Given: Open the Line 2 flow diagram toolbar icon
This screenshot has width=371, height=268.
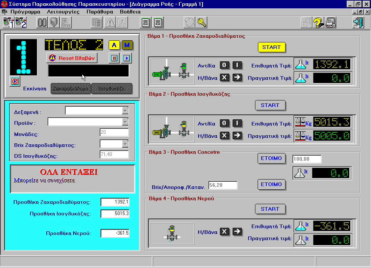Looking at the screenshot, I should point(21,22).
